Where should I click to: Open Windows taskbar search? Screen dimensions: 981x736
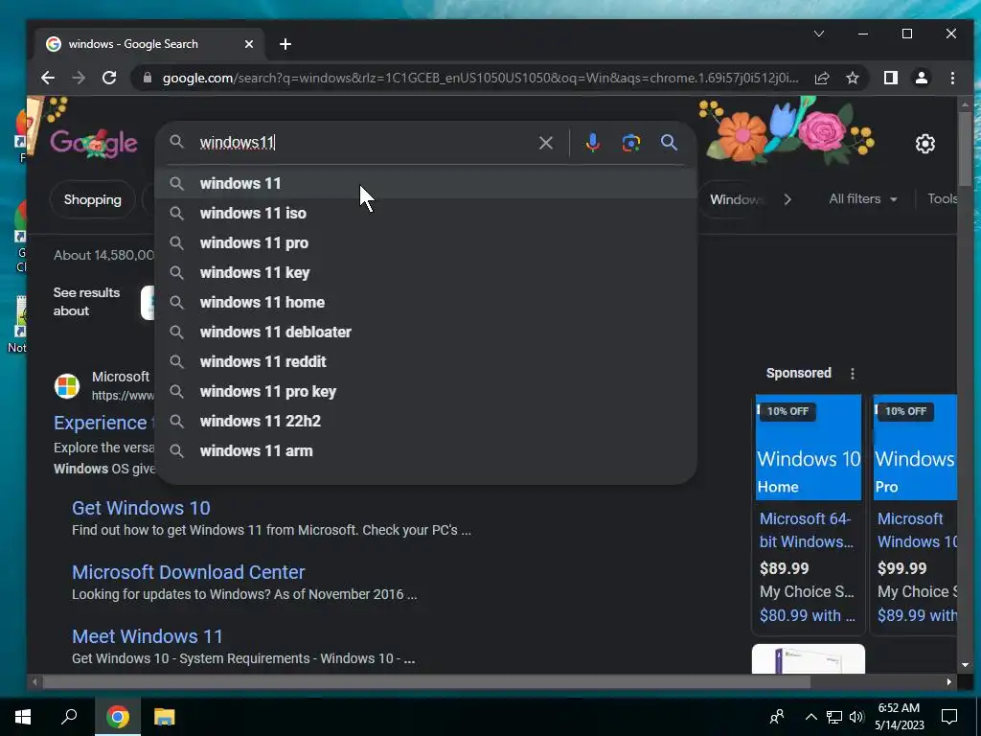pos(69,717)
